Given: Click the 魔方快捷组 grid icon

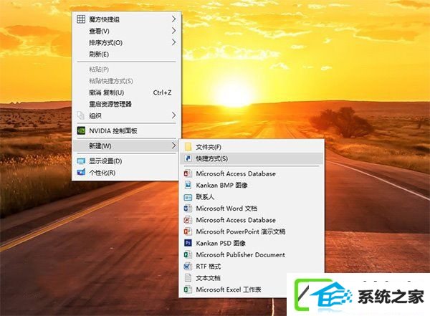Looking at the screenshot, I should click(x=81, y=19).
